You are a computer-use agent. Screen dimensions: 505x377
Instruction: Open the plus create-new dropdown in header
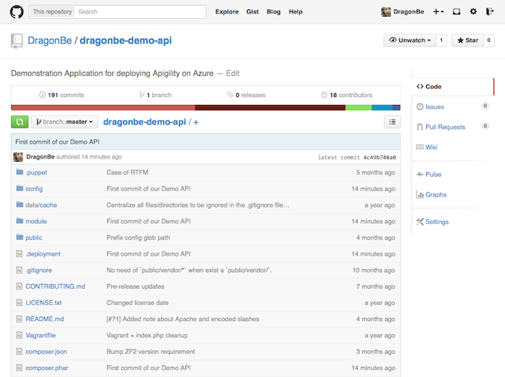click(x=437, y=12)
